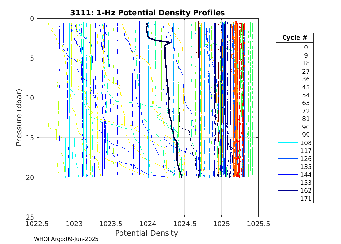Click x-axis tick label 1024
This screenshot has height=244, width=341.
coord(148,224)
